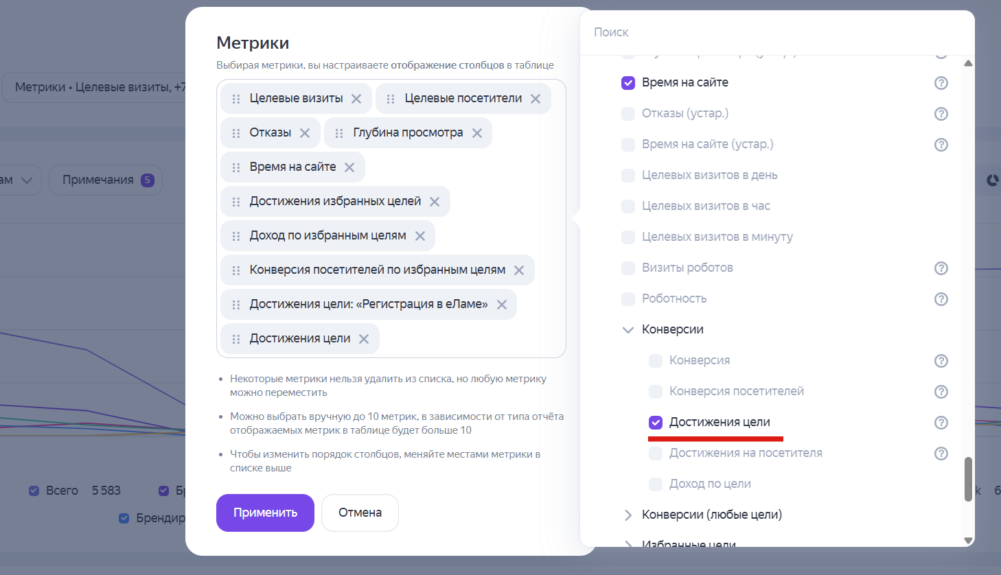1001x575 pixels.
Task: Open help for Достижения на посетителя
Action: click(941, 453)
